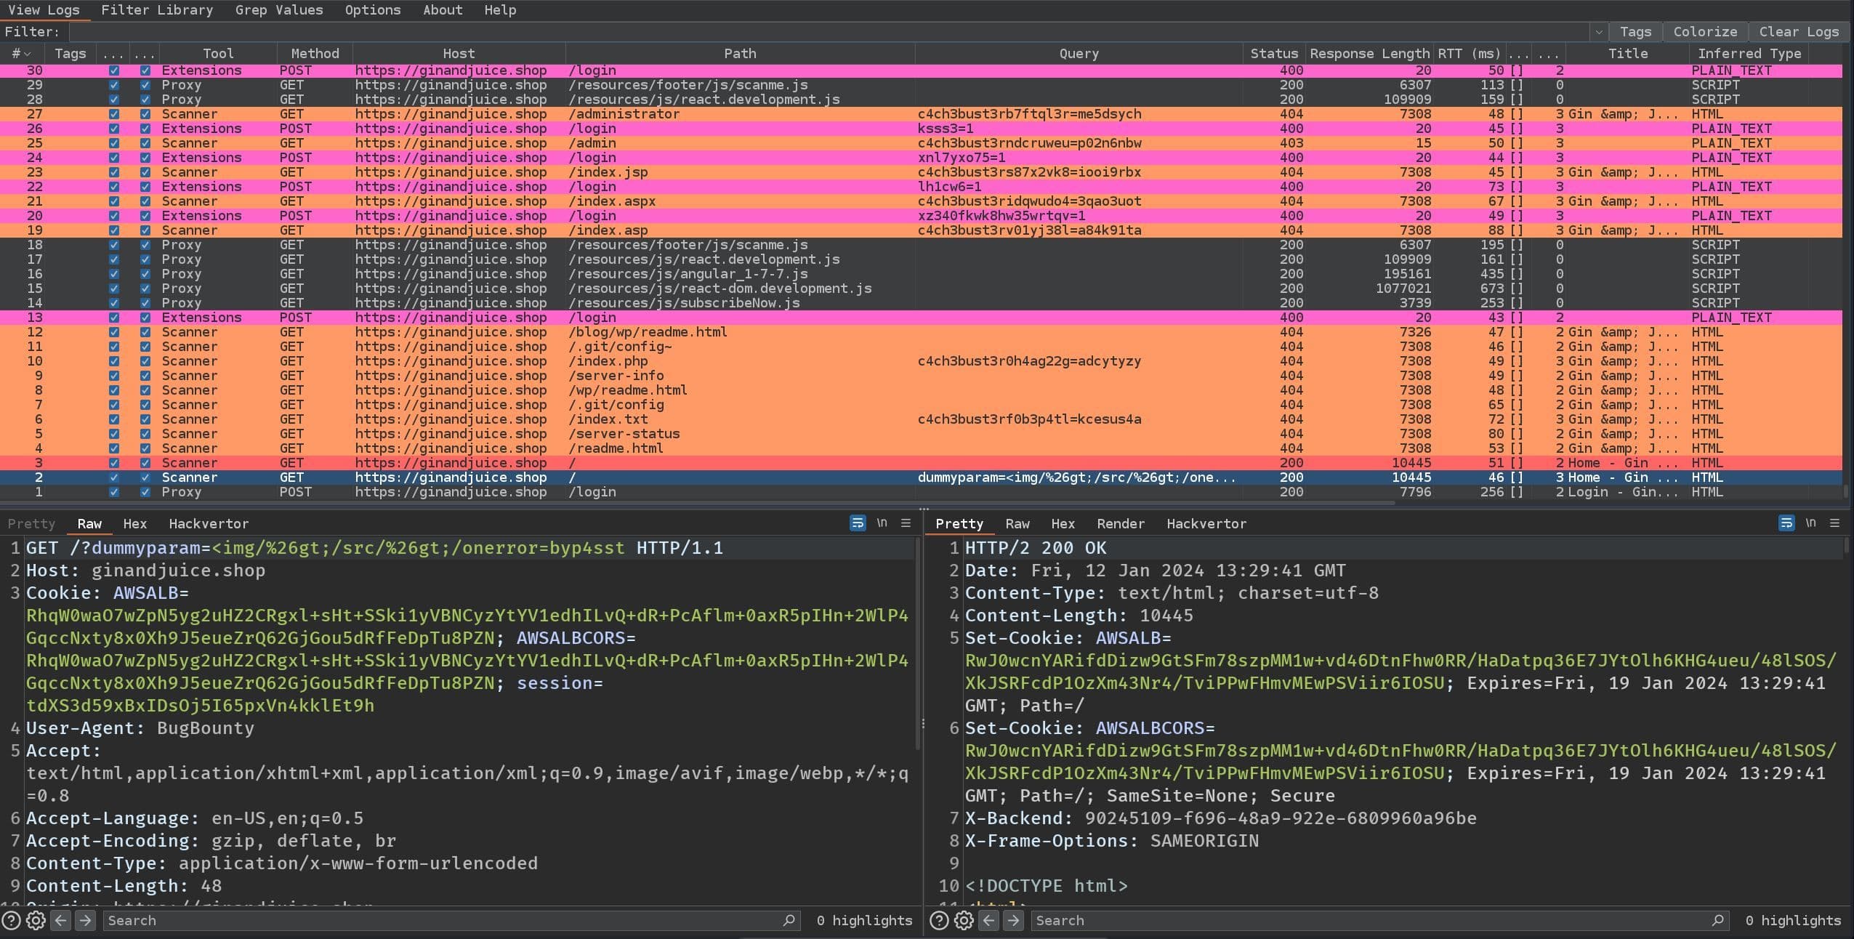Open the request editor hamburger menu icon

pos(905,523)
